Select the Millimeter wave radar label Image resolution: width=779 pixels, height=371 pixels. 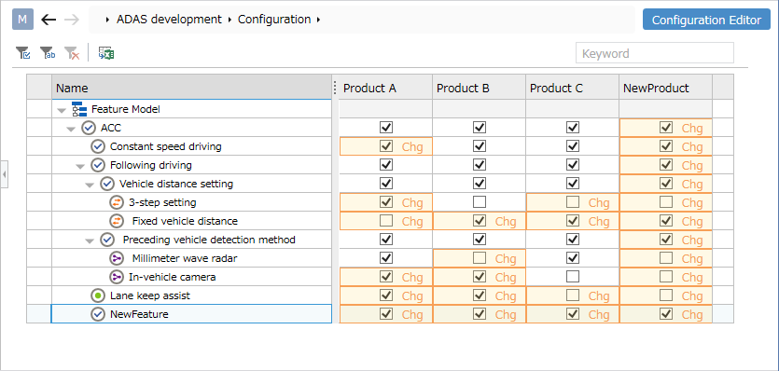pyautogui.click(x=185, y=258)
